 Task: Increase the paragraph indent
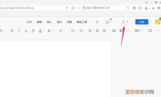[x=104, y=31]
